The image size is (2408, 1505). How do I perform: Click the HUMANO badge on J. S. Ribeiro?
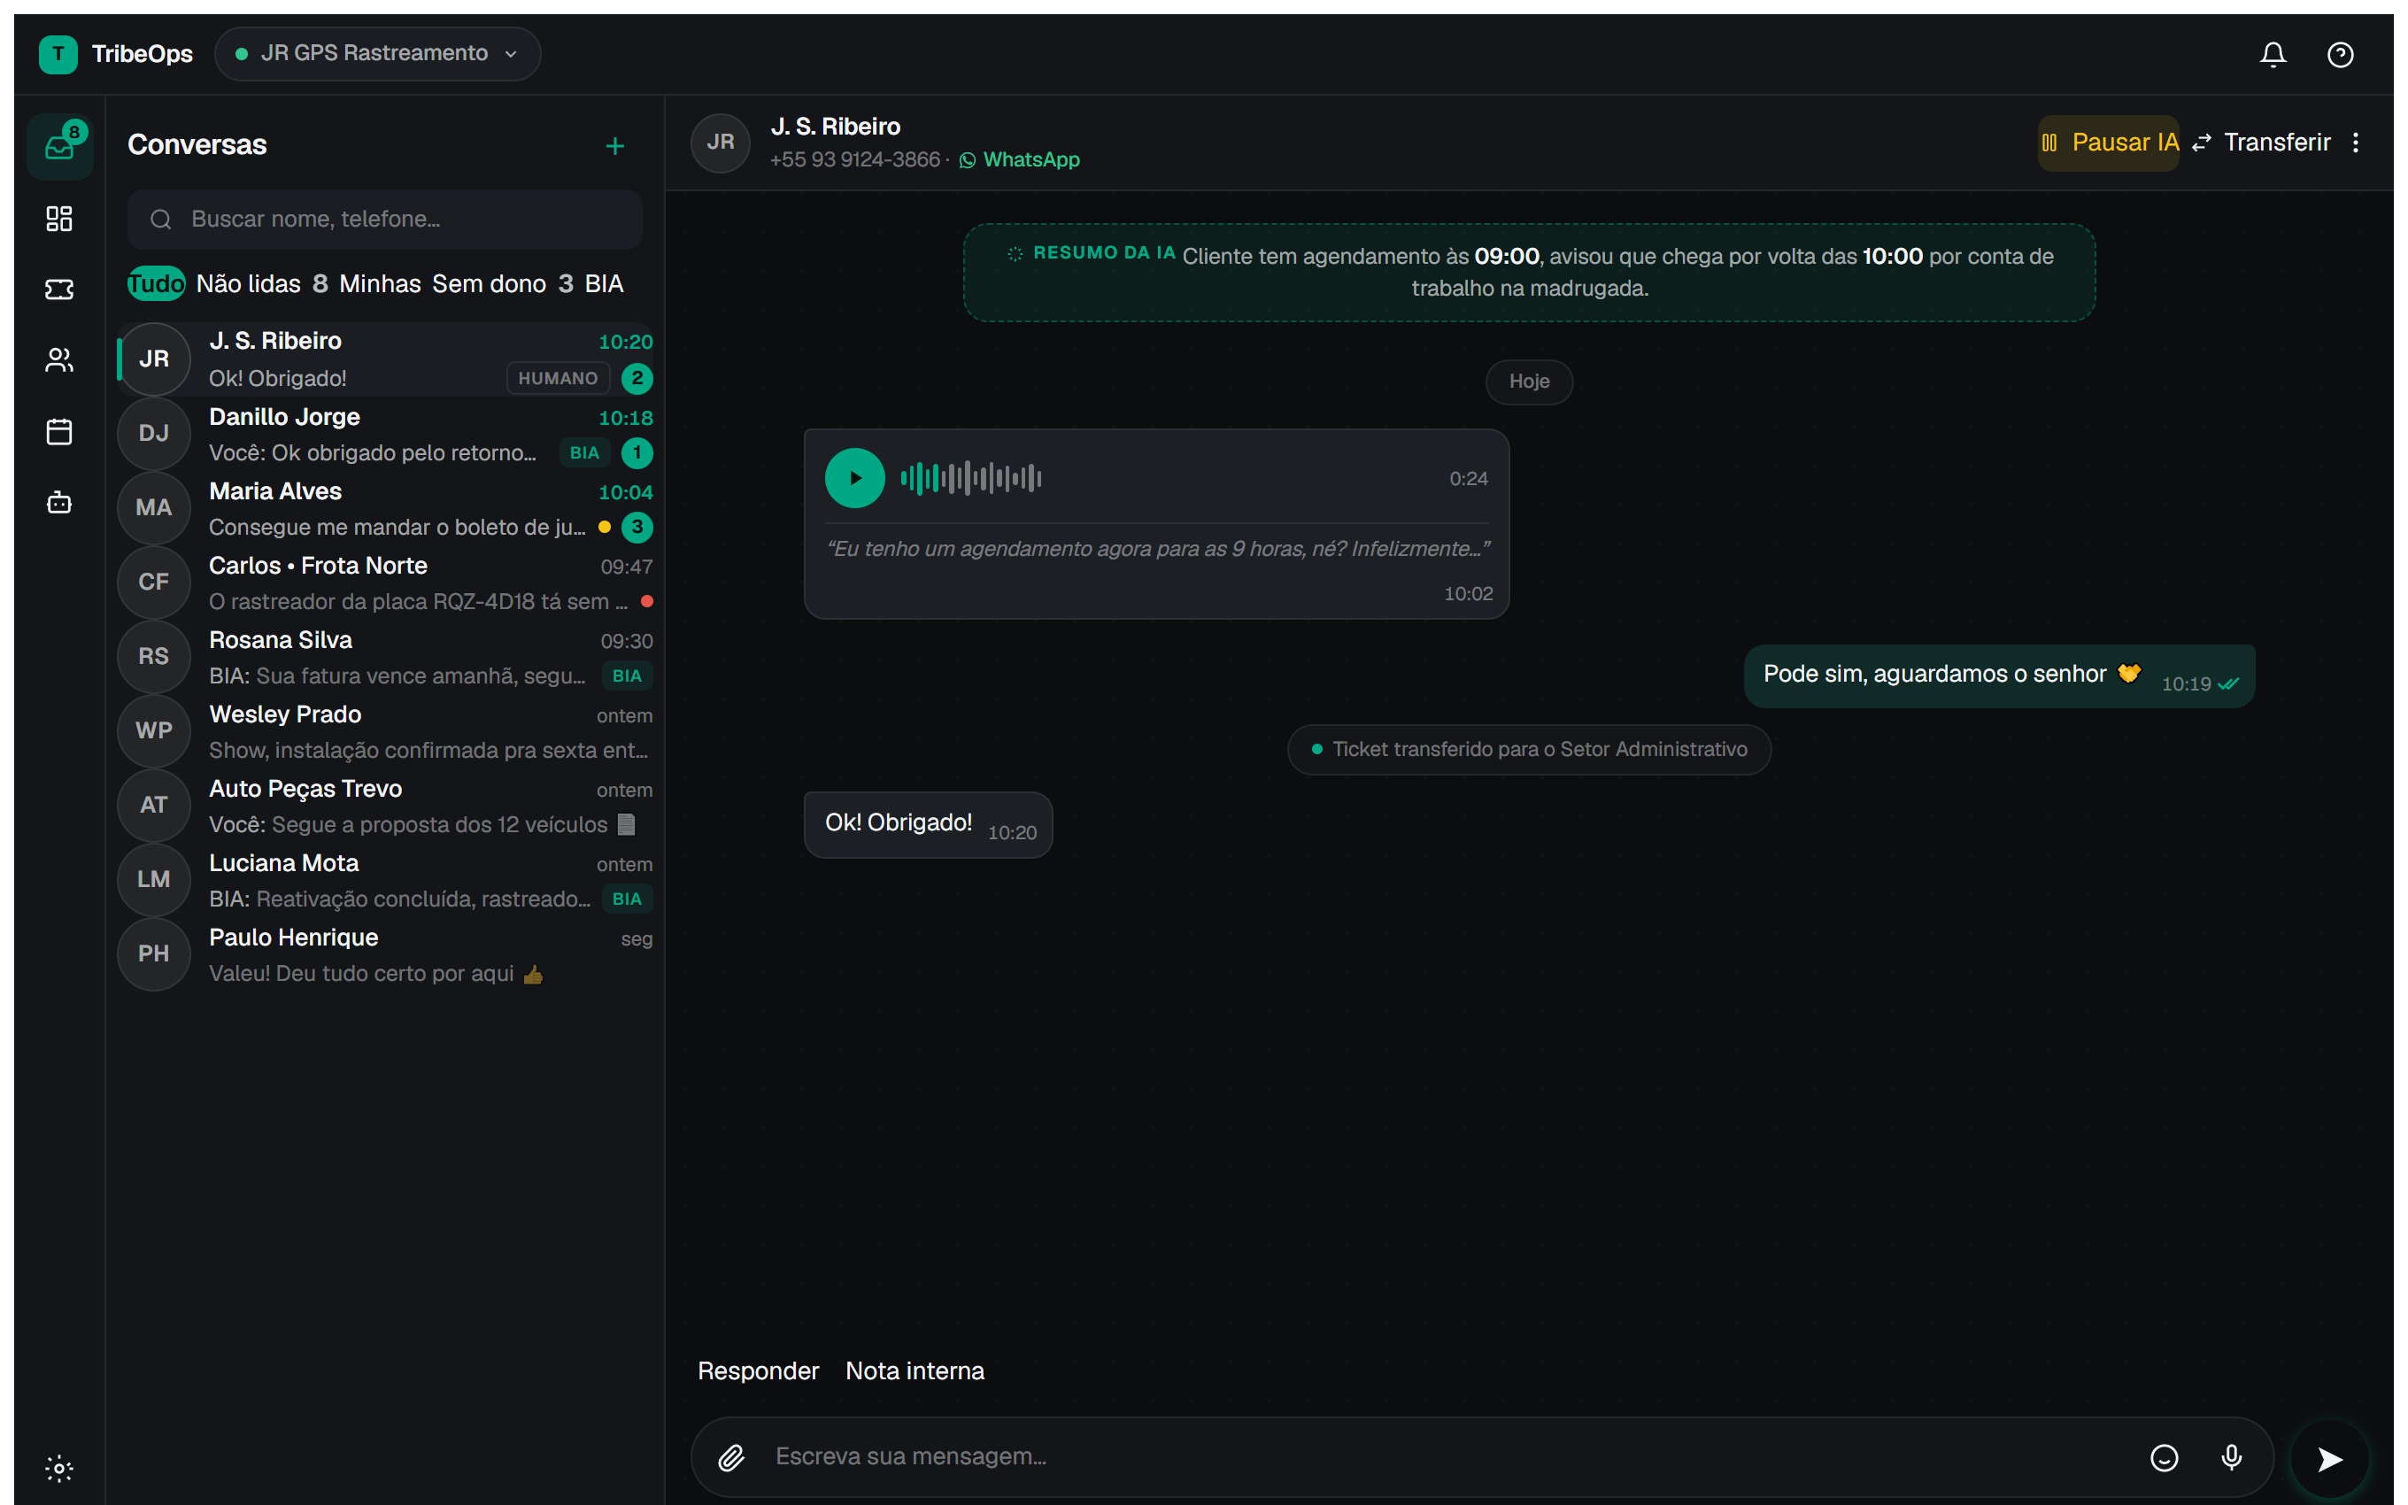pyautogui.click(x=559, y=378)
